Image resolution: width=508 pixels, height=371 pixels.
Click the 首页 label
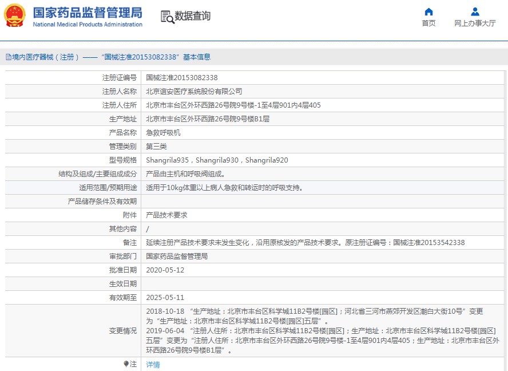(428, 23)
